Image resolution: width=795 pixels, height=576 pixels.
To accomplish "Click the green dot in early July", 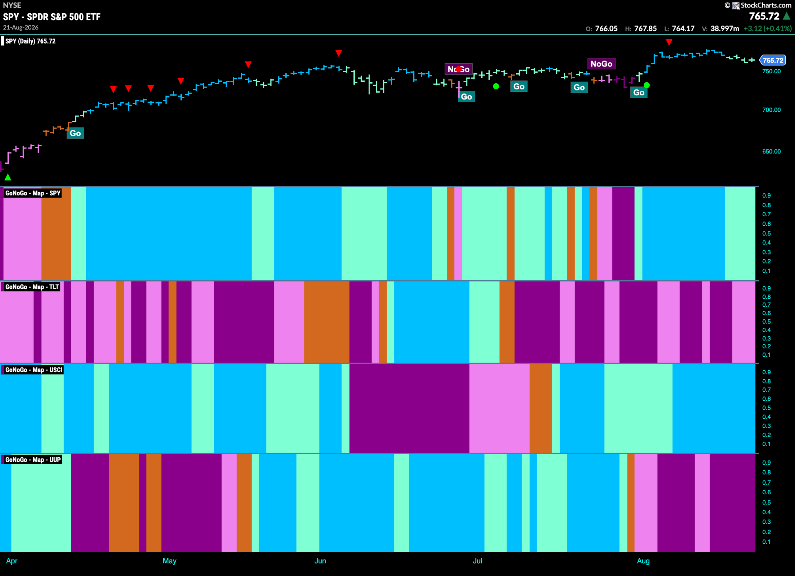I will click(x=496, y=86).
